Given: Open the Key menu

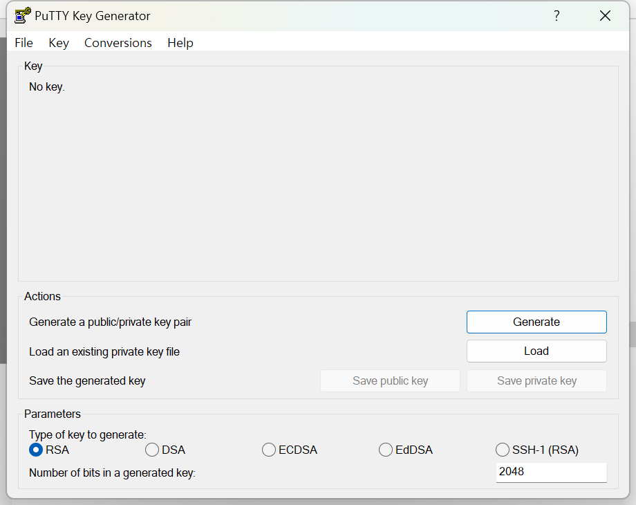Looking at the screenshot, I should [x=59, y=43].
